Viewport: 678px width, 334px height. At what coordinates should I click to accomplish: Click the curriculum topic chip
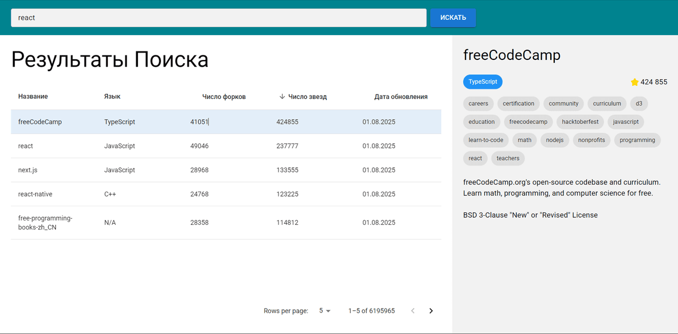click(607, 103)
